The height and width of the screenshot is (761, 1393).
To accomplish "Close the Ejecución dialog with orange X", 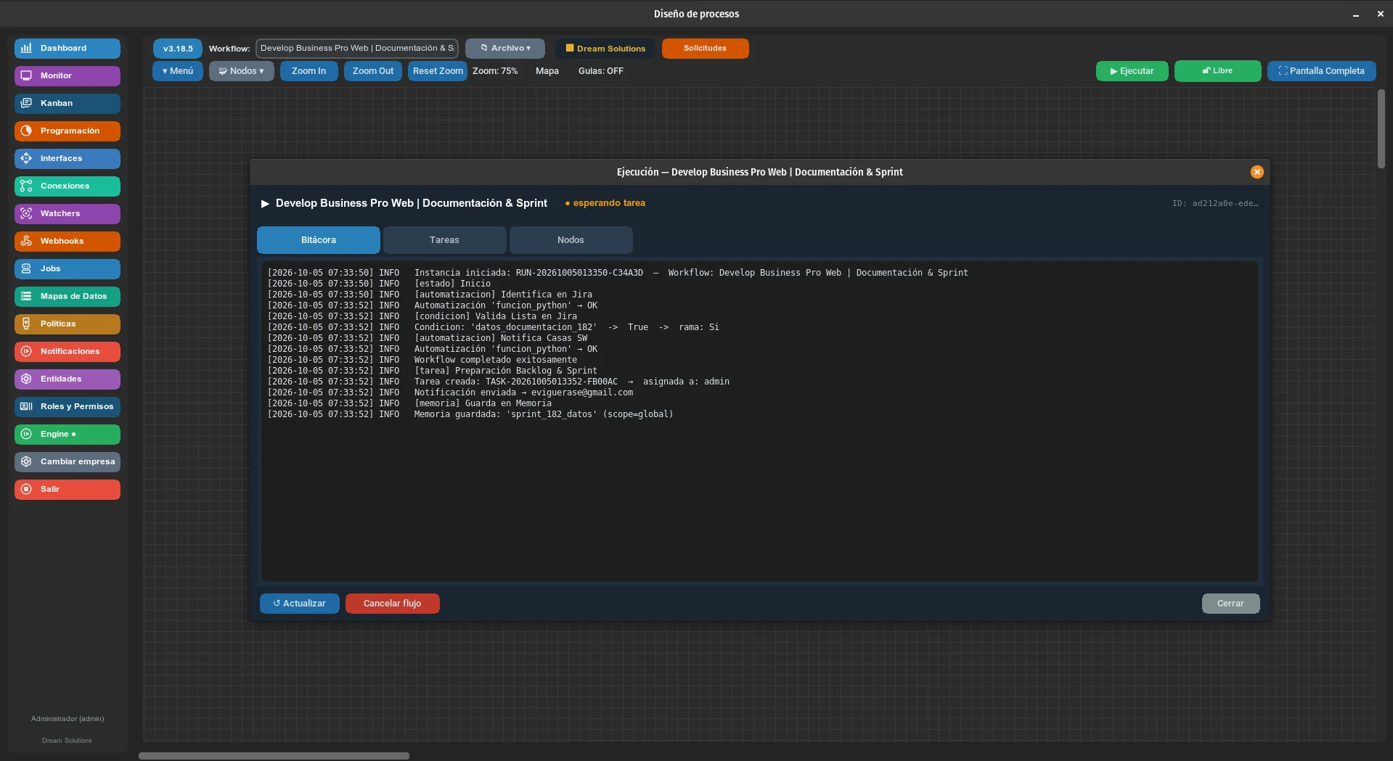I will point(1257,172).
